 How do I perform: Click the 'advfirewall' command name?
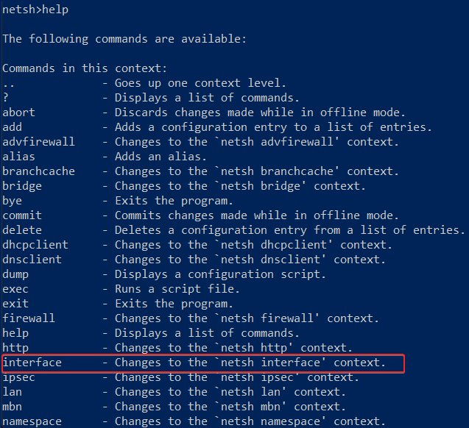point(38,142)
